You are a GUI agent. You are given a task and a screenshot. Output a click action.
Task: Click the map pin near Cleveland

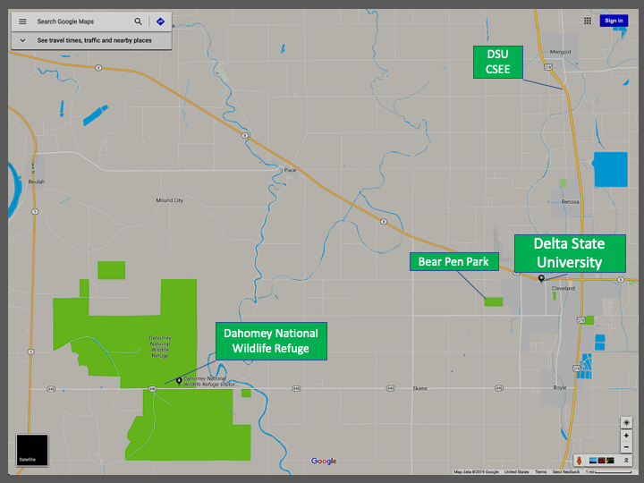(541, 278)
